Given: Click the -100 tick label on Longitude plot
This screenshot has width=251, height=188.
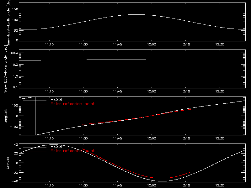Looking at the screenshot, I should [14, 127].
